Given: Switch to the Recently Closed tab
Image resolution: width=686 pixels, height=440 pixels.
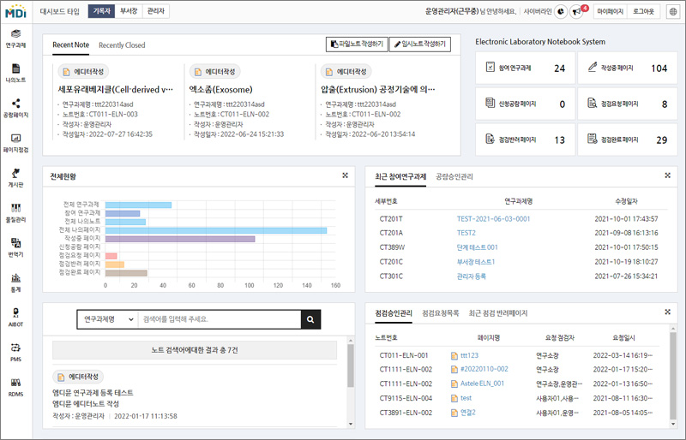Looking at the screenshot, I should 122,45.
